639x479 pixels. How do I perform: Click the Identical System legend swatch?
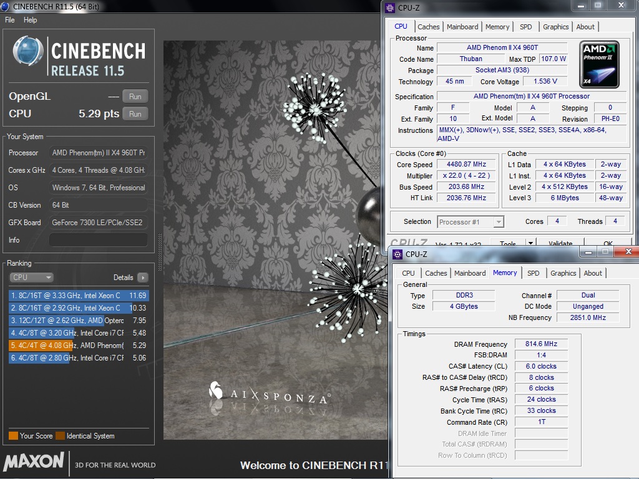click(x=60, y=436)
